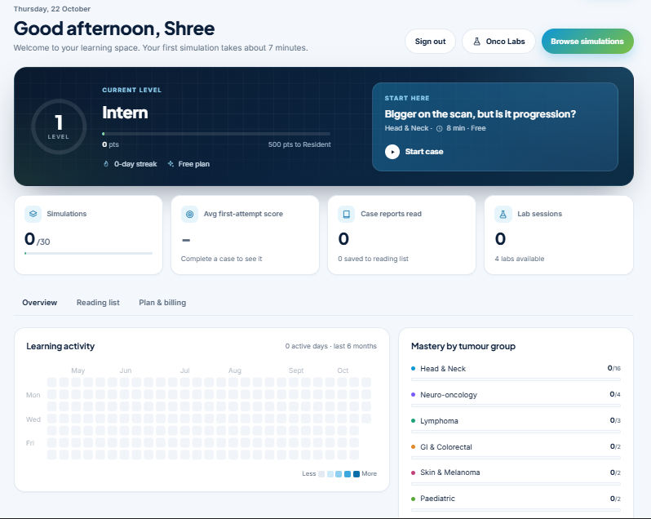
Task: Select the Skin & Melanoma tumour group row
Action: (516, 477)
